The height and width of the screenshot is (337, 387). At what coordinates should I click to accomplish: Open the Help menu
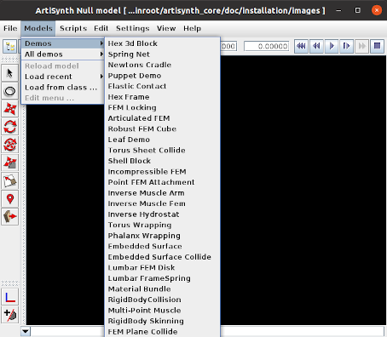(x=192, y=28)
